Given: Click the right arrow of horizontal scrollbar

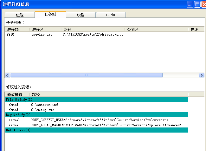Looking at the screenshot, I should click(x=202, y=75).
